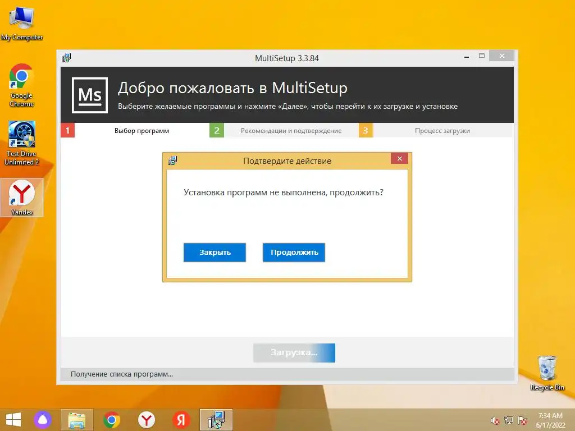Click the muted volume tray icon
Screen dimensions: 575x431
point(495,420)
